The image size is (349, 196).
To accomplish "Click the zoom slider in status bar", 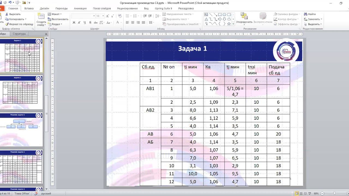I will tap(335, 194).
